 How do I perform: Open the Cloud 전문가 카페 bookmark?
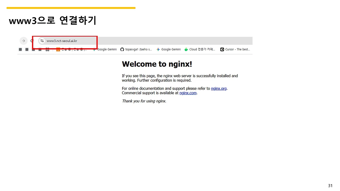pos(200,49)
